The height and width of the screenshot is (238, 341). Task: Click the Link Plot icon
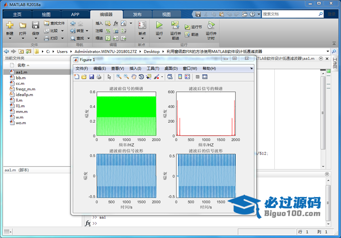170,77
